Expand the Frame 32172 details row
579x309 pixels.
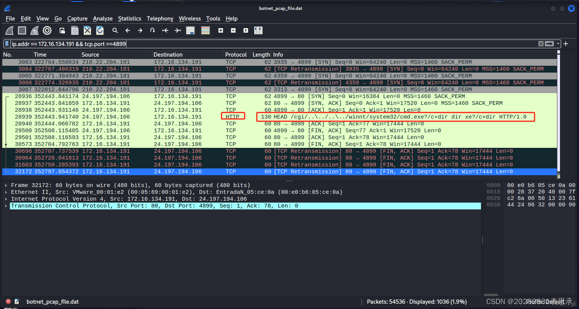(6, 185)
